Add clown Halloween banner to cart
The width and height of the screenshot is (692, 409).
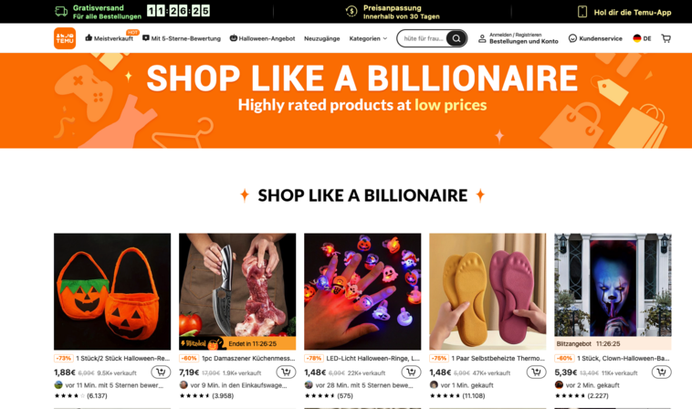click(662, 372)
